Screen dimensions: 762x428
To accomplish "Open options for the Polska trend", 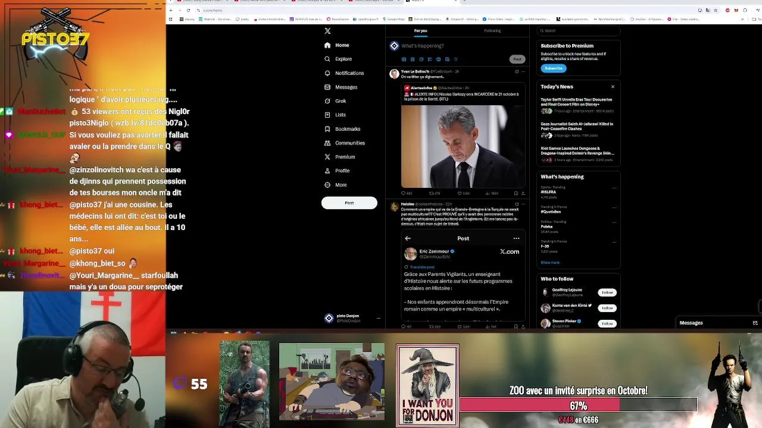I will pos(614,222).
